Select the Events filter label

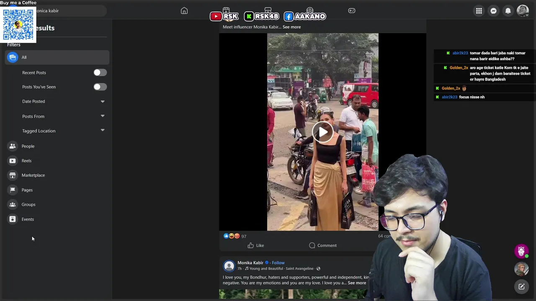pyautogui.click(x=28, y=219)
